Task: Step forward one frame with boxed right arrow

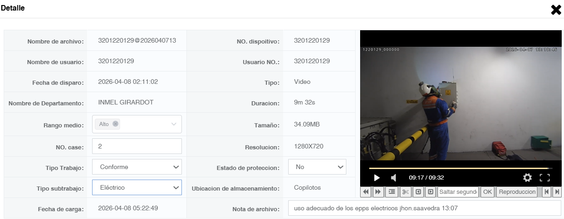Action: (x=431, y=192)
